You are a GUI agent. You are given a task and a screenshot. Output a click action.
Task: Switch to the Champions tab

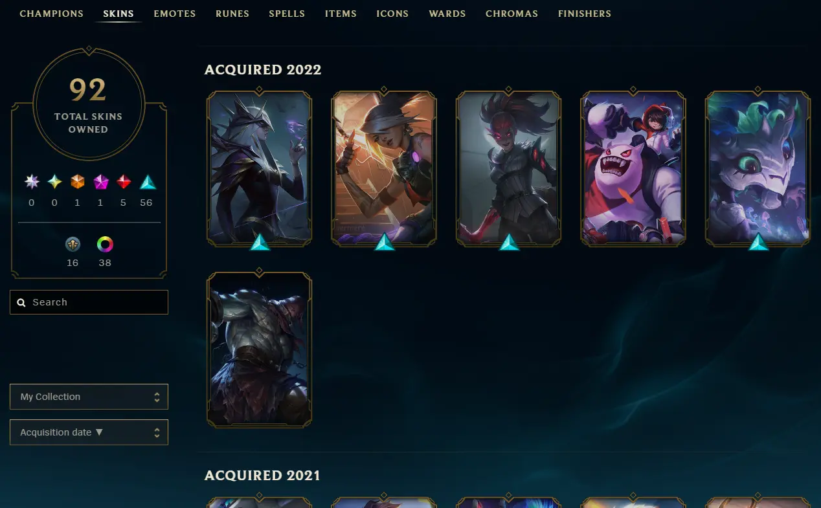click(52, 14)
